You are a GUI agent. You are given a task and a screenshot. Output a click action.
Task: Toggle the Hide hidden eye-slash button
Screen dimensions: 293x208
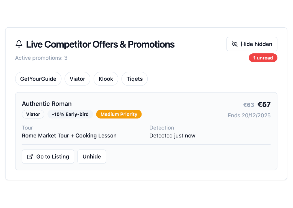252,44
